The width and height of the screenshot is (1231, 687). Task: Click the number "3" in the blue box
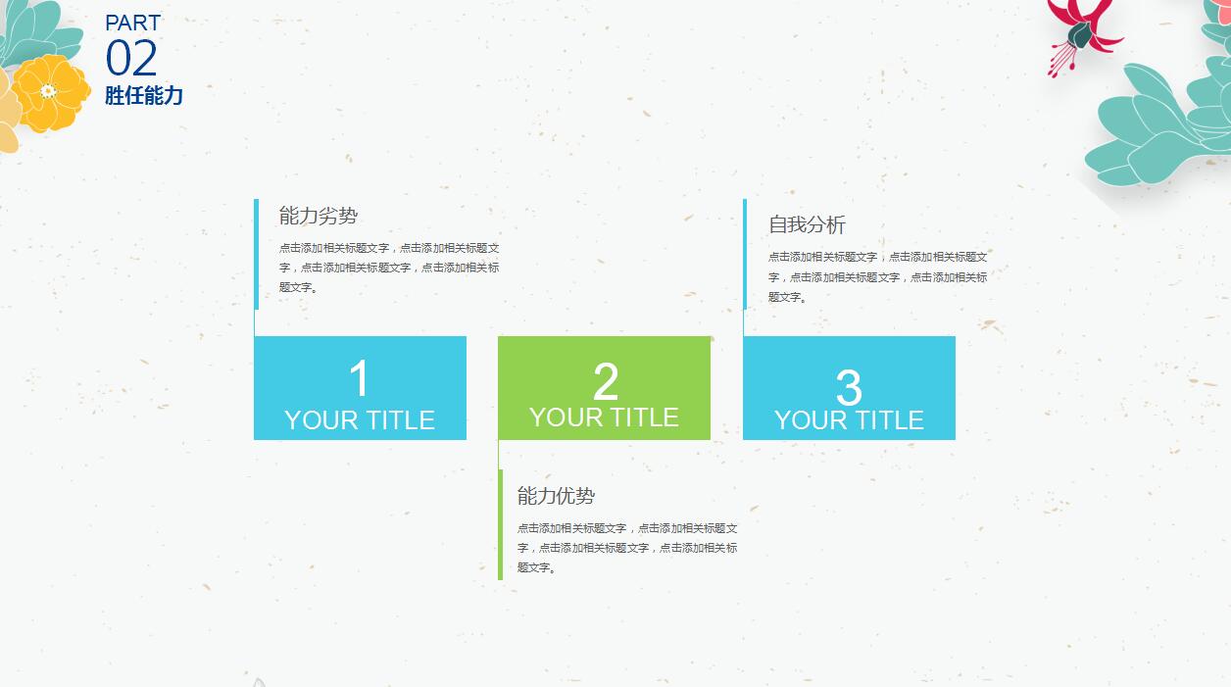849,388
